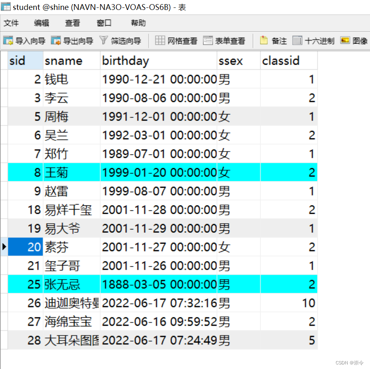Click sid cell 18
The image size is (370, 369).
pyautogui.click(x=25, y=210)
